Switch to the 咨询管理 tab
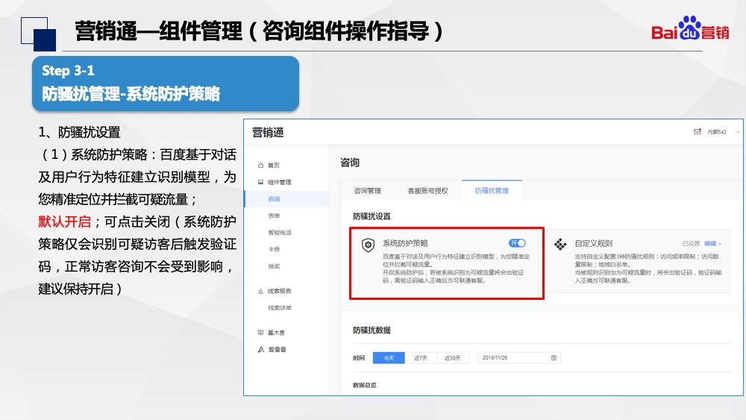This screenshot has height=420, width=746. (x=367, y=191)
